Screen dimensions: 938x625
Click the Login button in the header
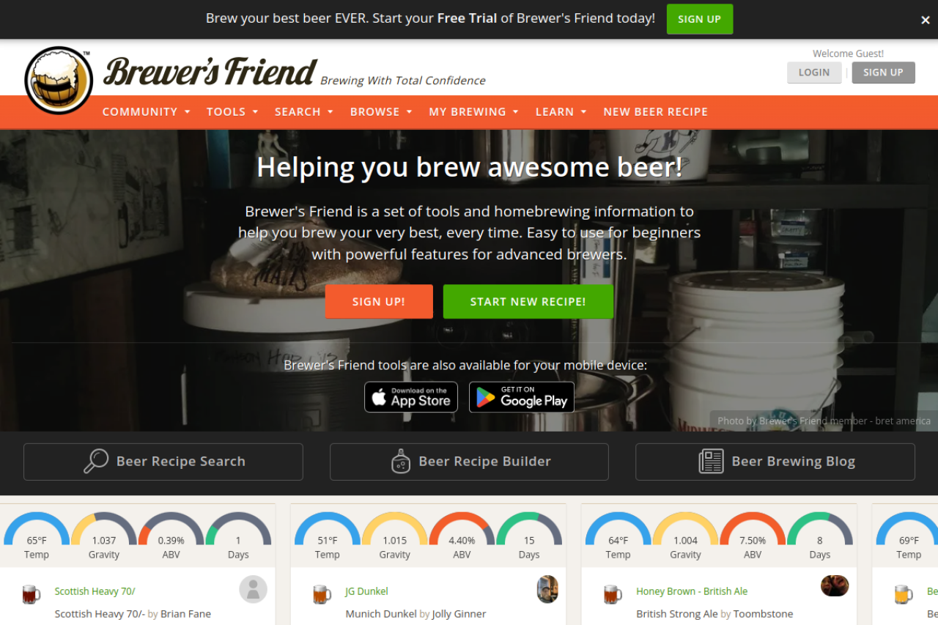pos(814,73)
